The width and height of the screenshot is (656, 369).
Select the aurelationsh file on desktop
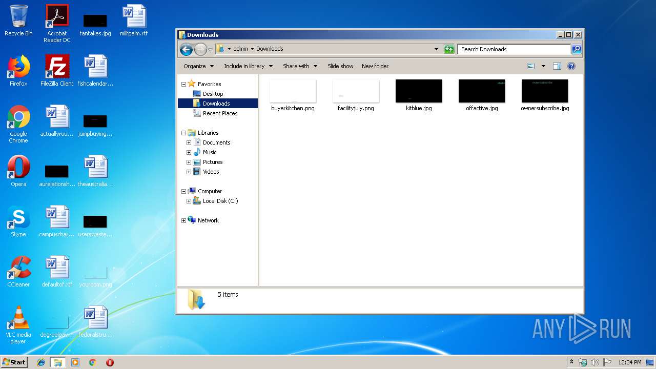click(x=57, y=175)
